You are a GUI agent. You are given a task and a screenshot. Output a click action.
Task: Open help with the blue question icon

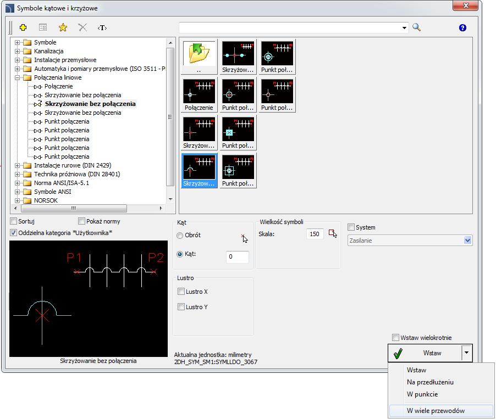click(x=462, y=28)
